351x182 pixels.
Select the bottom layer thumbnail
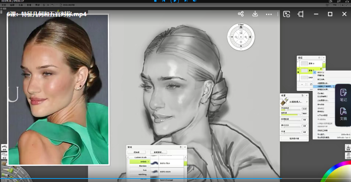(x=304, y=77)
